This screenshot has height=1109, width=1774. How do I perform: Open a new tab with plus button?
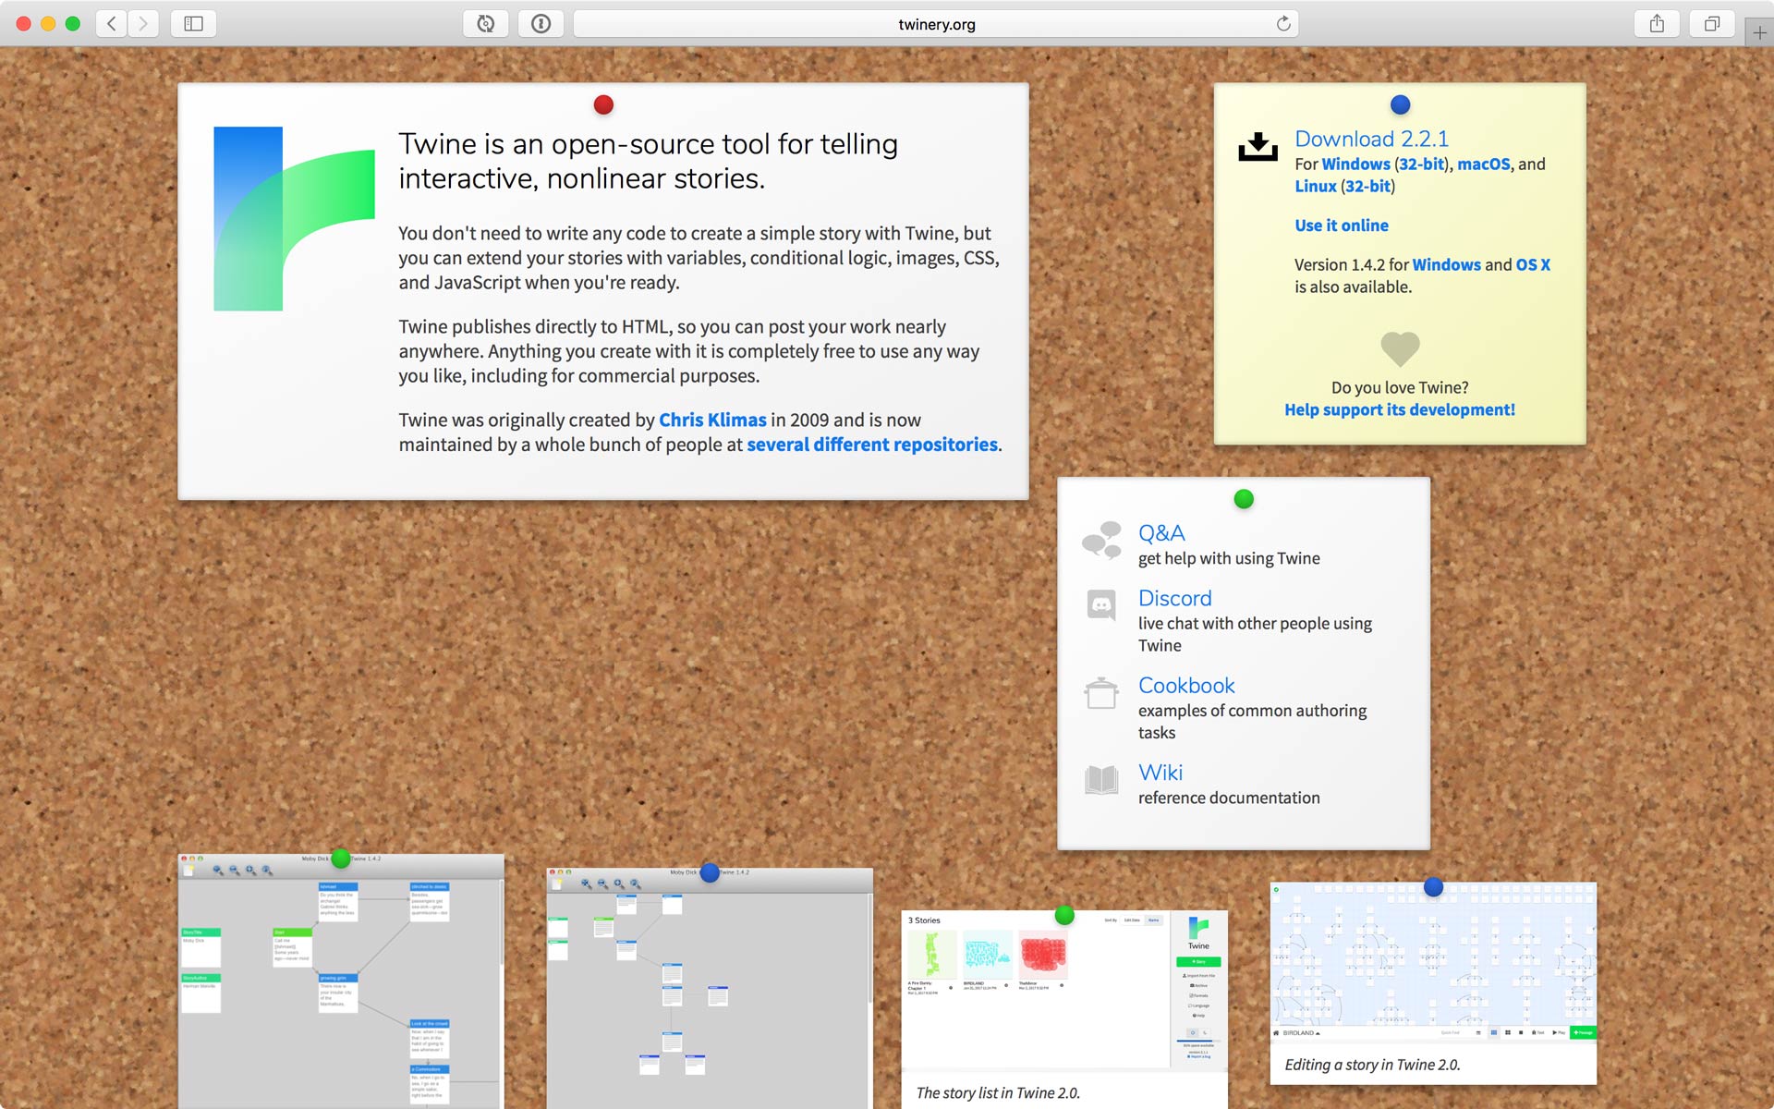(x=1759, y=33)
